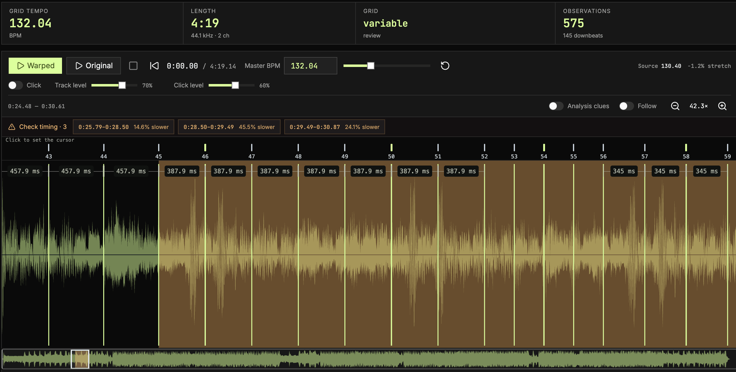Jump back to track start icon
This screenshot has width=736, height=372.
154,66
